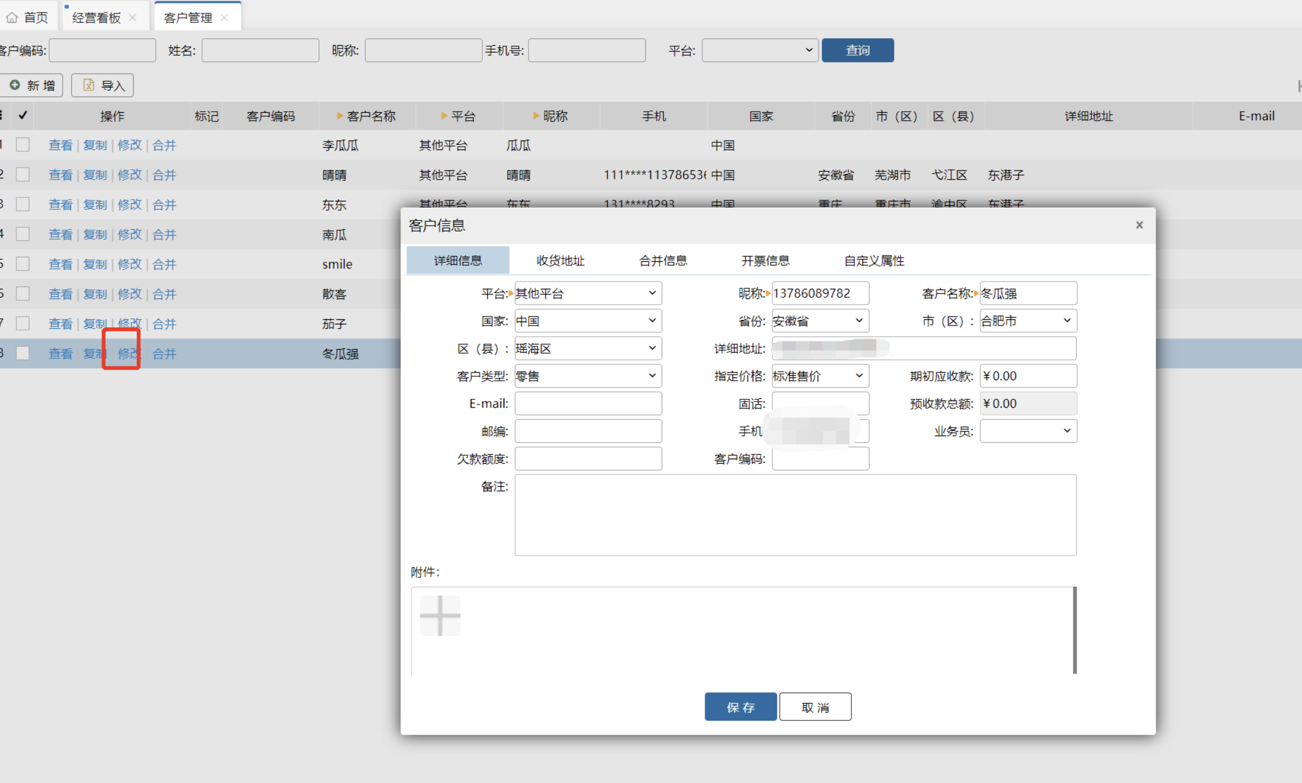Viewport: 1302px width, 783px height.
Task: Open the 指定价格 dropdown
Action: click(x=820, y=376)
